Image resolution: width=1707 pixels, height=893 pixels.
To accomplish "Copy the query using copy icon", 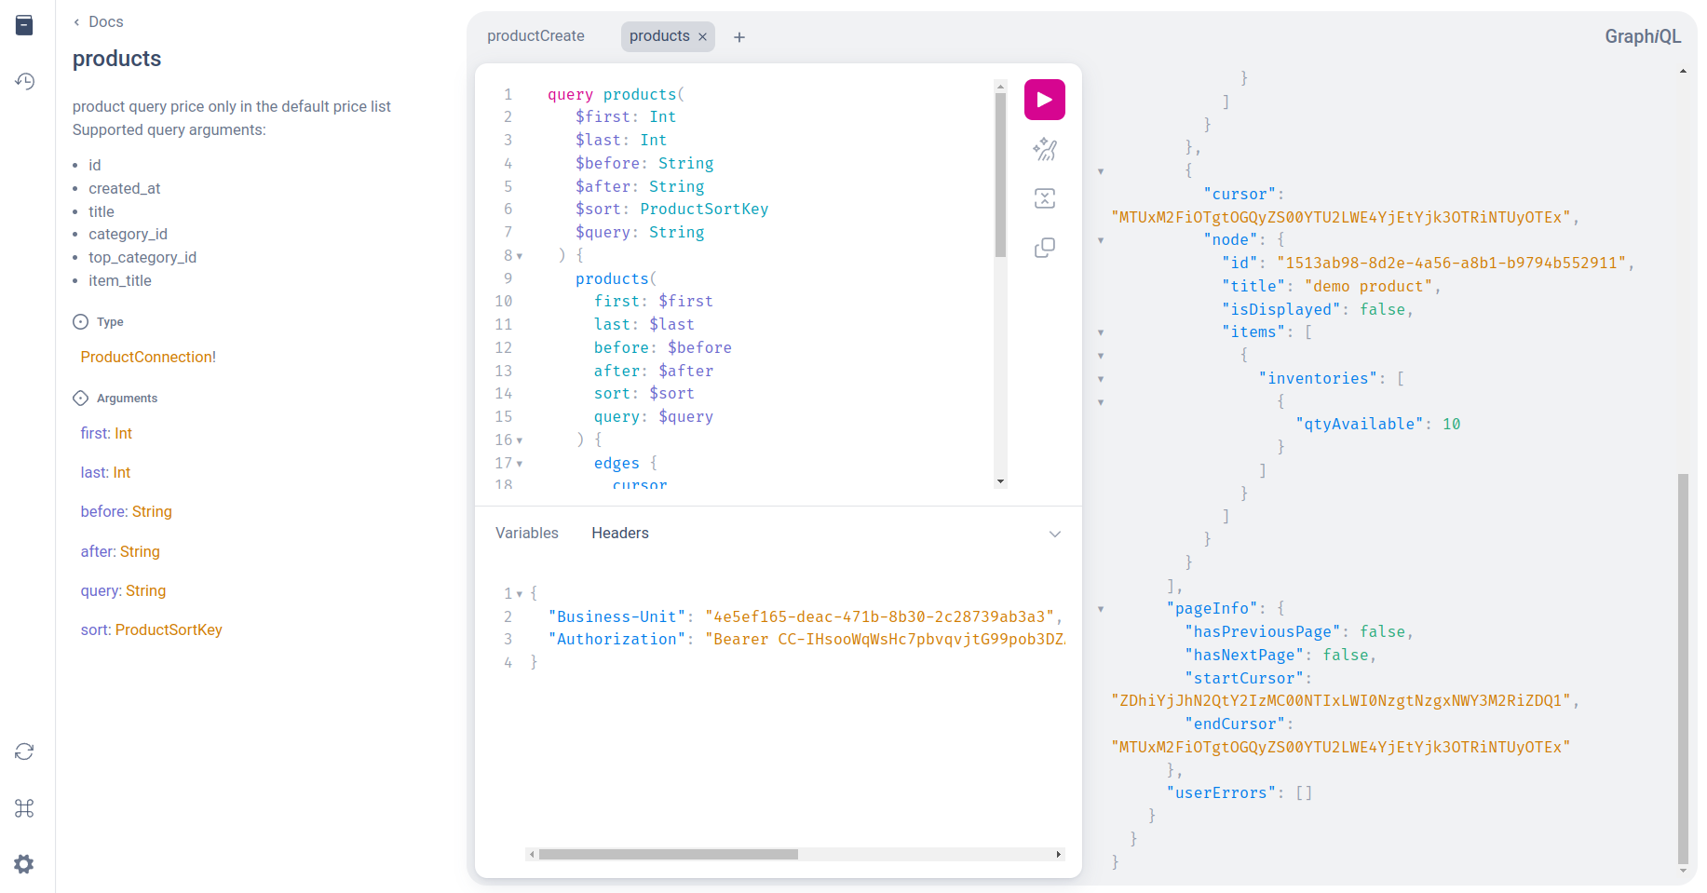I will click(x=1044, y=248).
